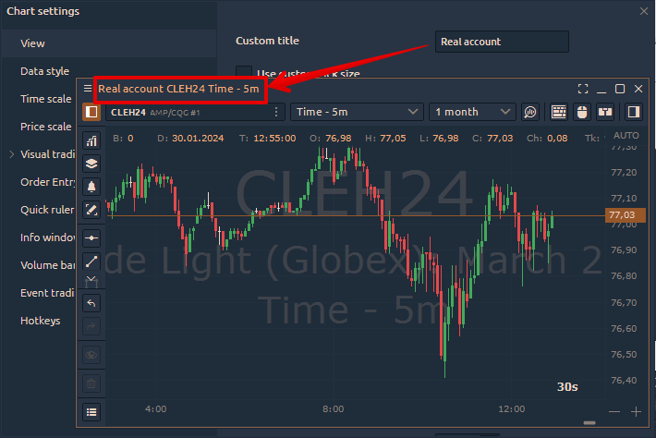Select Data style in settings list

[x=44, y=71]
